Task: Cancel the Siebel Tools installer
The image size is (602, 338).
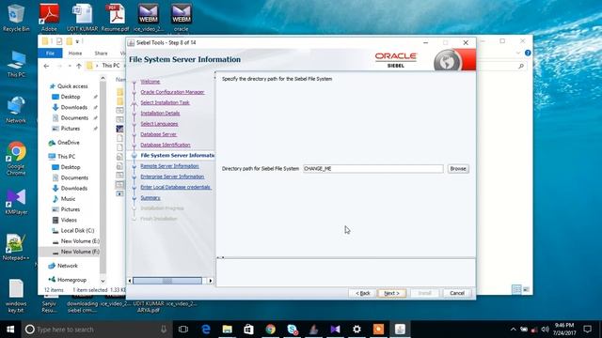Action: pos(457,293)
